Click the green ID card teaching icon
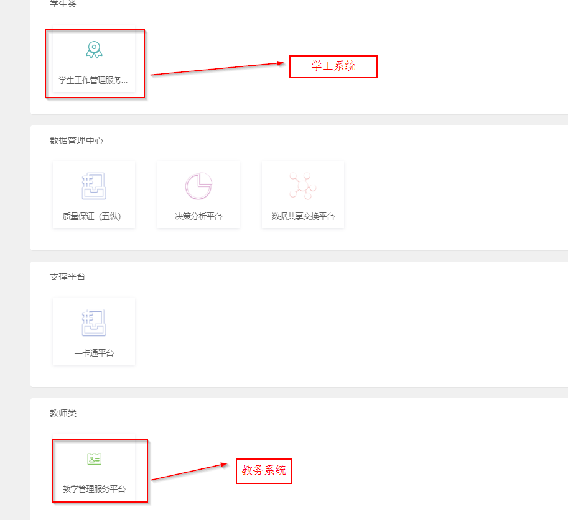This screenshot has height=520, width=568. 95,459
